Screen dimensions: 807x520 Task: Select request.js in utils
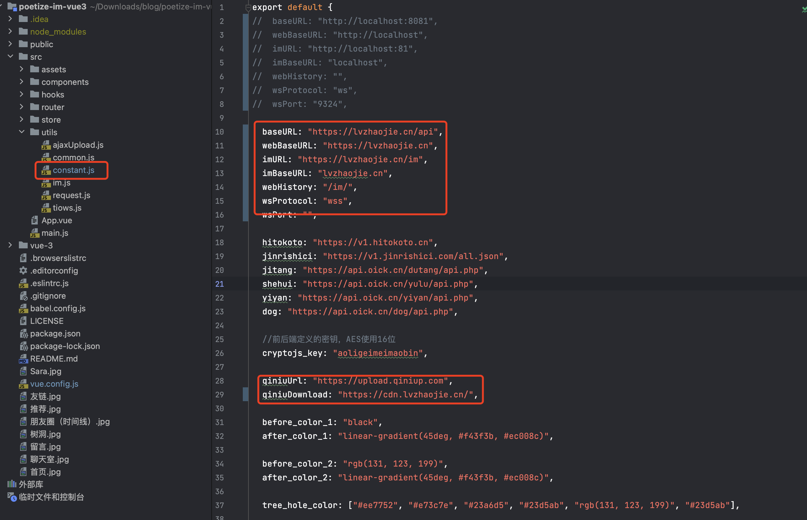pos(71,196)
